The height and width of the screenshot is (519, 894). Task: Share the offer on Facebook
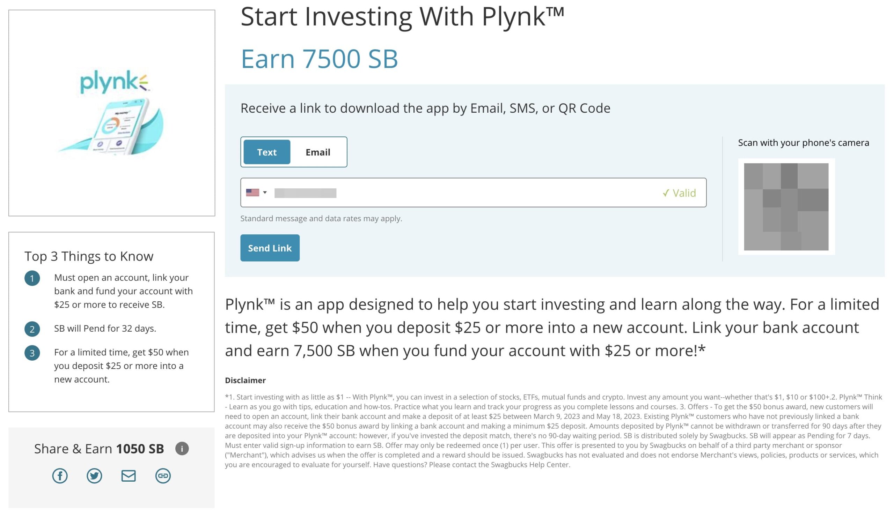(60, 476)
